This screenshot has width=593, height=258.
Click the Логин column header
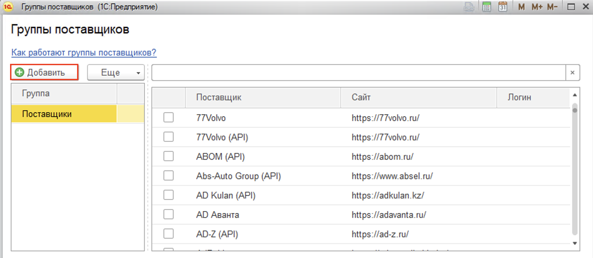click(x=533, y=98)
